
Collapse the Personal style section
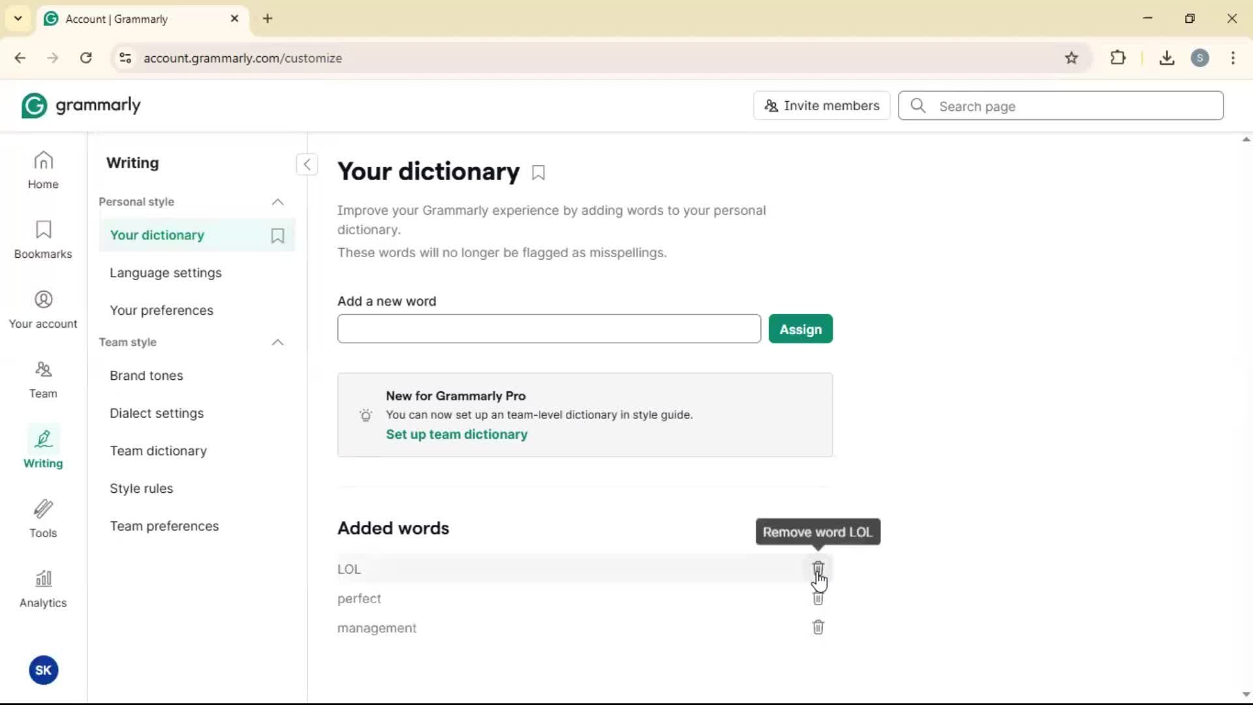pos(277,202)
